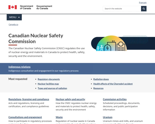Click text 'Indigenous consultation and engagement in our regulatory process'

click(x=43, y=71)
